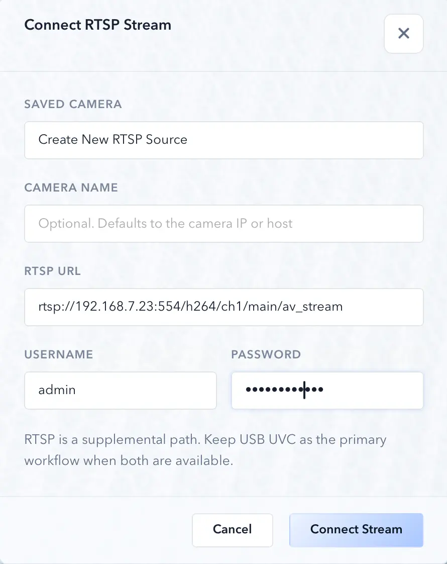The image size is (447, 564).
Task: Click the Camera Name input field
Action: (x=223, y=224)
